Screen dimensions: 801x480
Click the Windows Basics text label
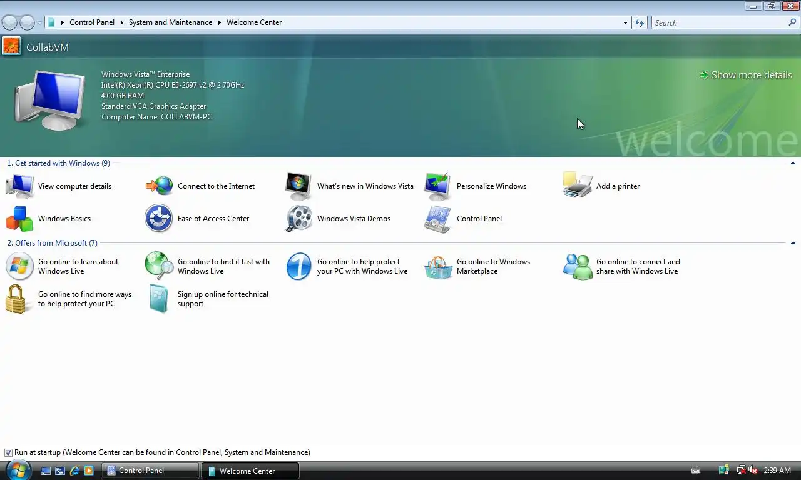pyautogui.click(x=64, y=219)
